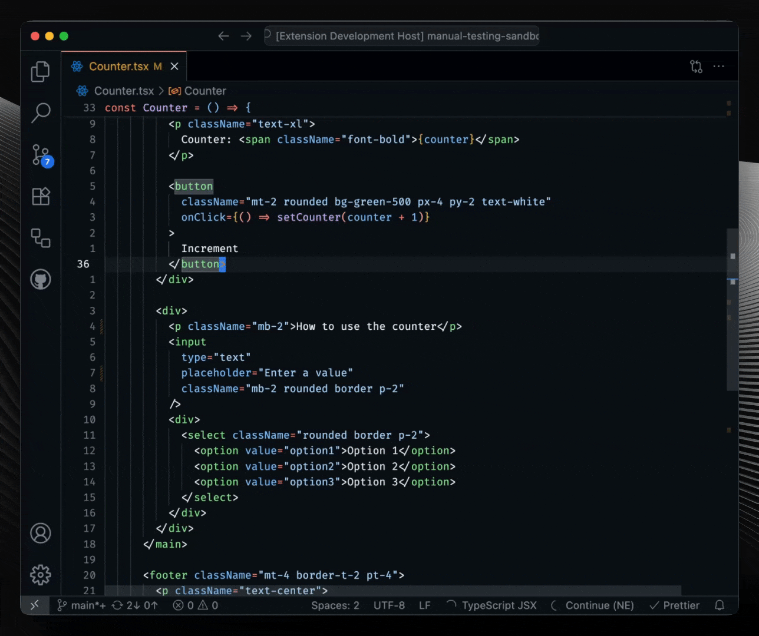Open the TypeScript JSX language mode picker
The image size is (759, 636).
(x=492, y=605)
